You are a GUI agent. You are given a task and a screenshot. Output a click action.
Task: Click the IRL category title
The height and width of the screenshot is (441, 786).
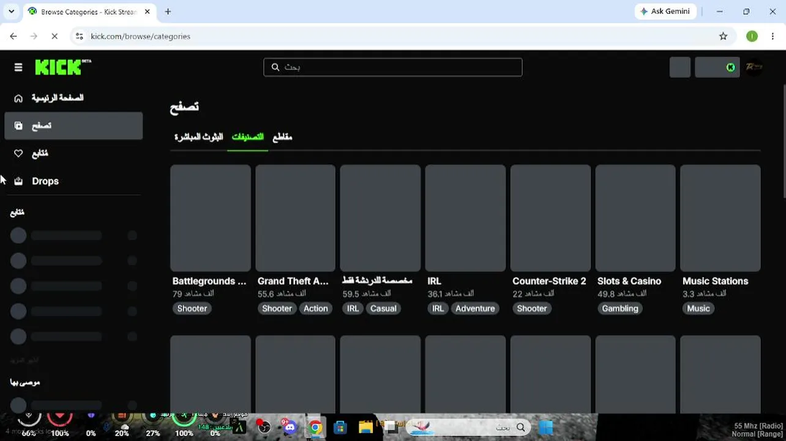(x=434, y=281)
